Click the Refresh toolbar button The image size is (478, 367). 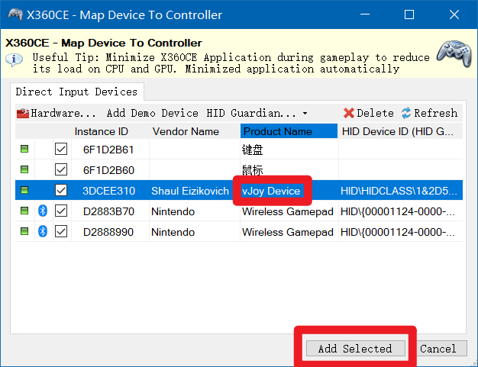coord(429,113)
